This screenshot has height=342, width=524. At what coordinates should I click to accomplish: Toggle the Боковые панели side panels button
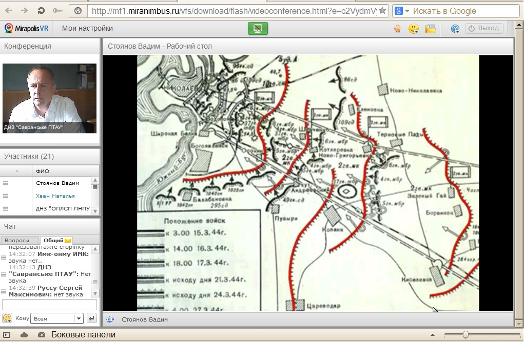click(x=83, y=335)
